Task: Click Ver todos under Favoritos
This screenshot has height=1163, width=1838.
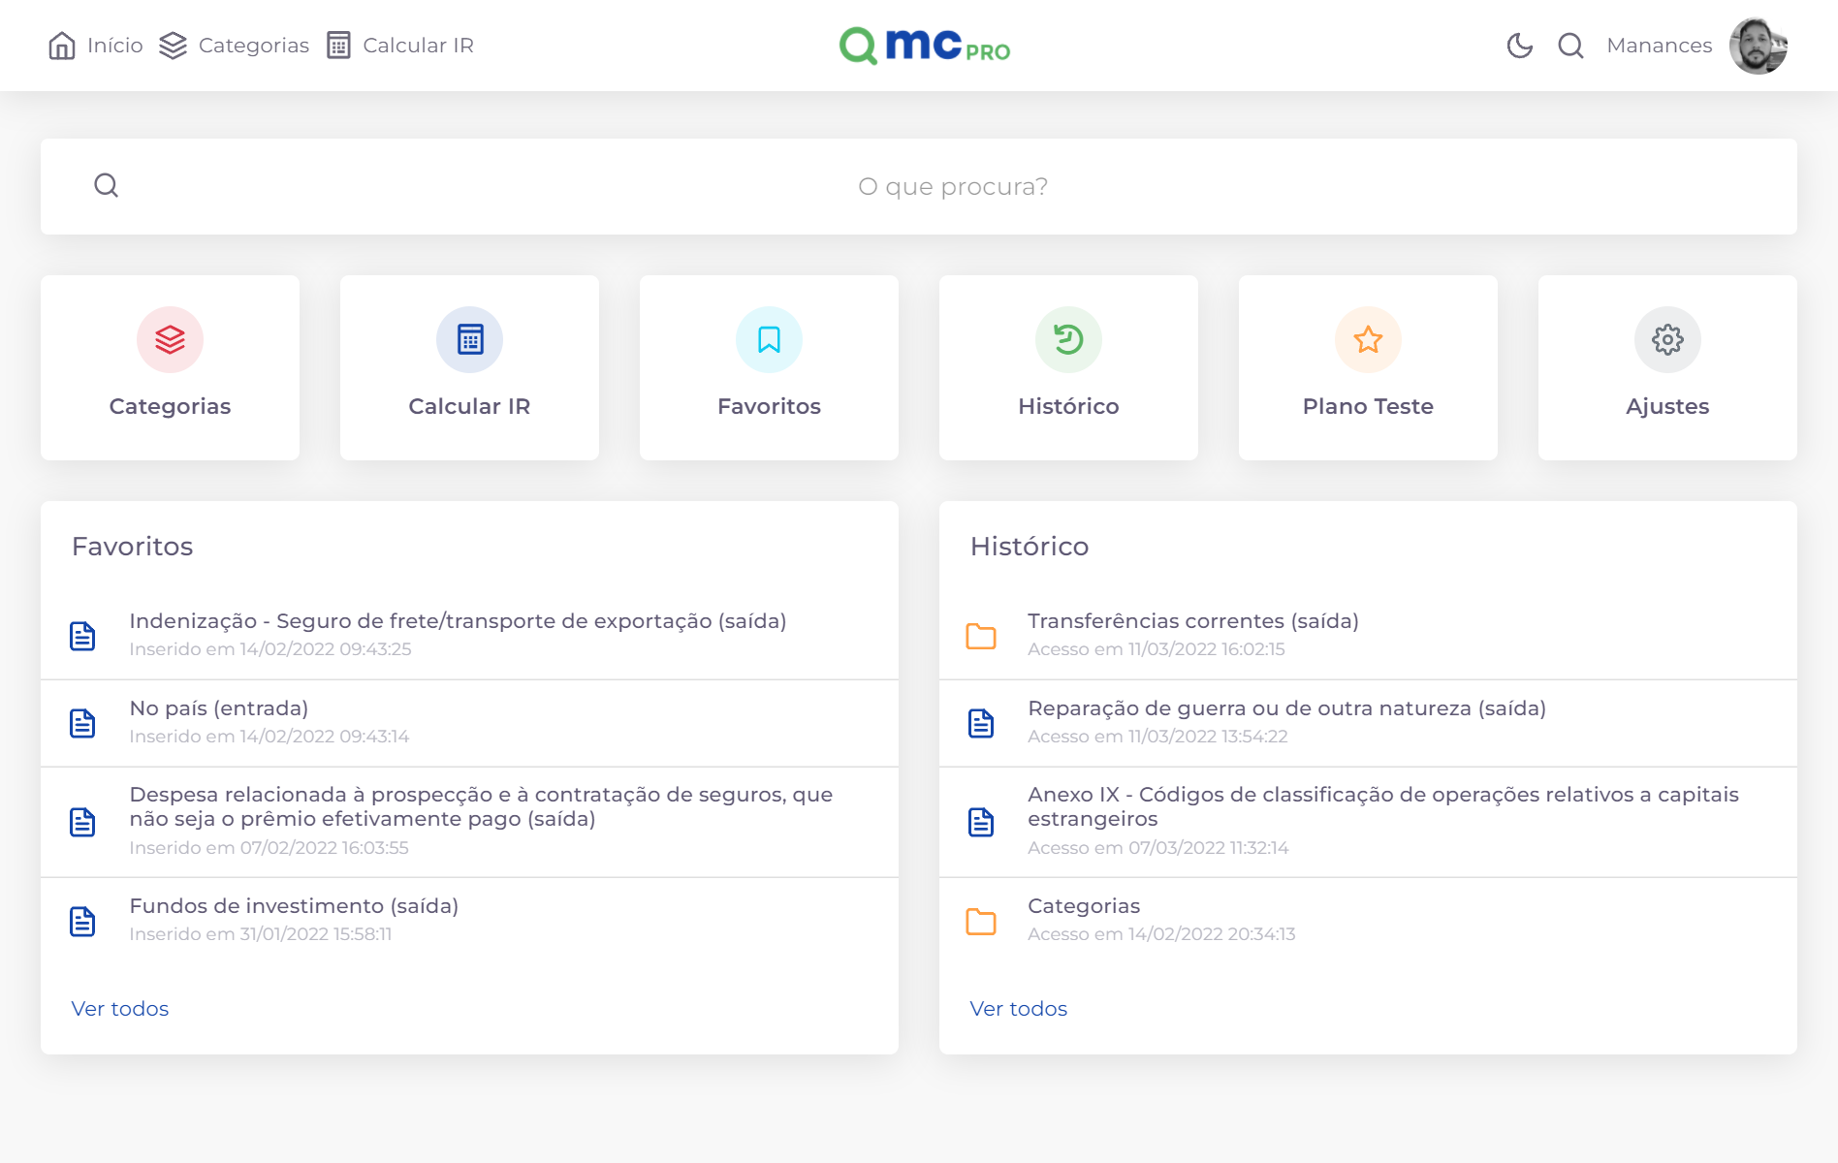Action: pos(120,1009)
